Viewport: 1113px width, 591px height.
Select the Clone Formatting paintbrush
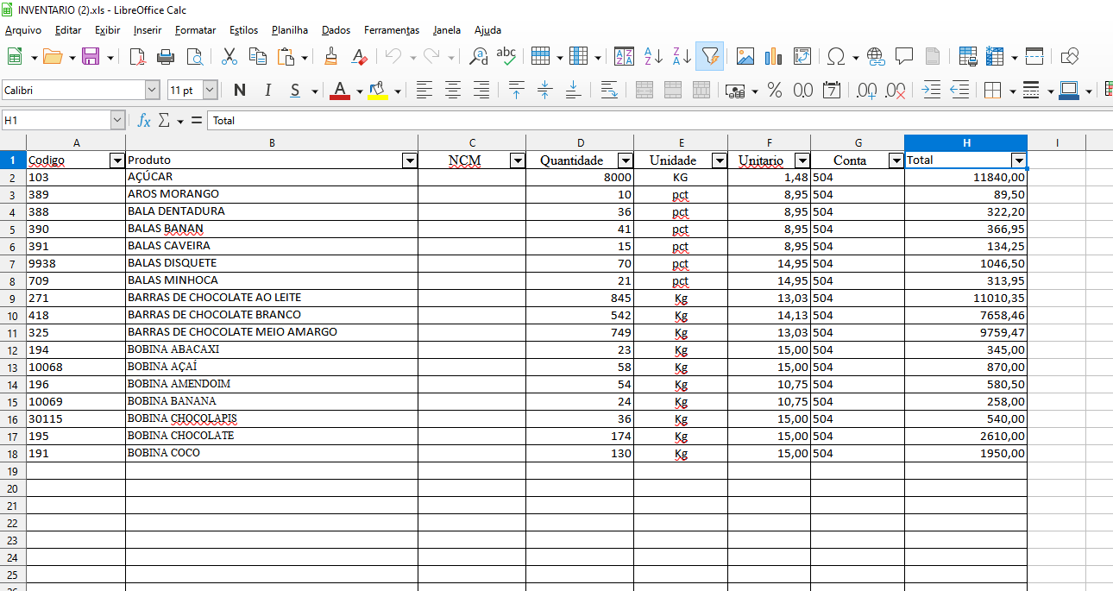pos(330,57)
